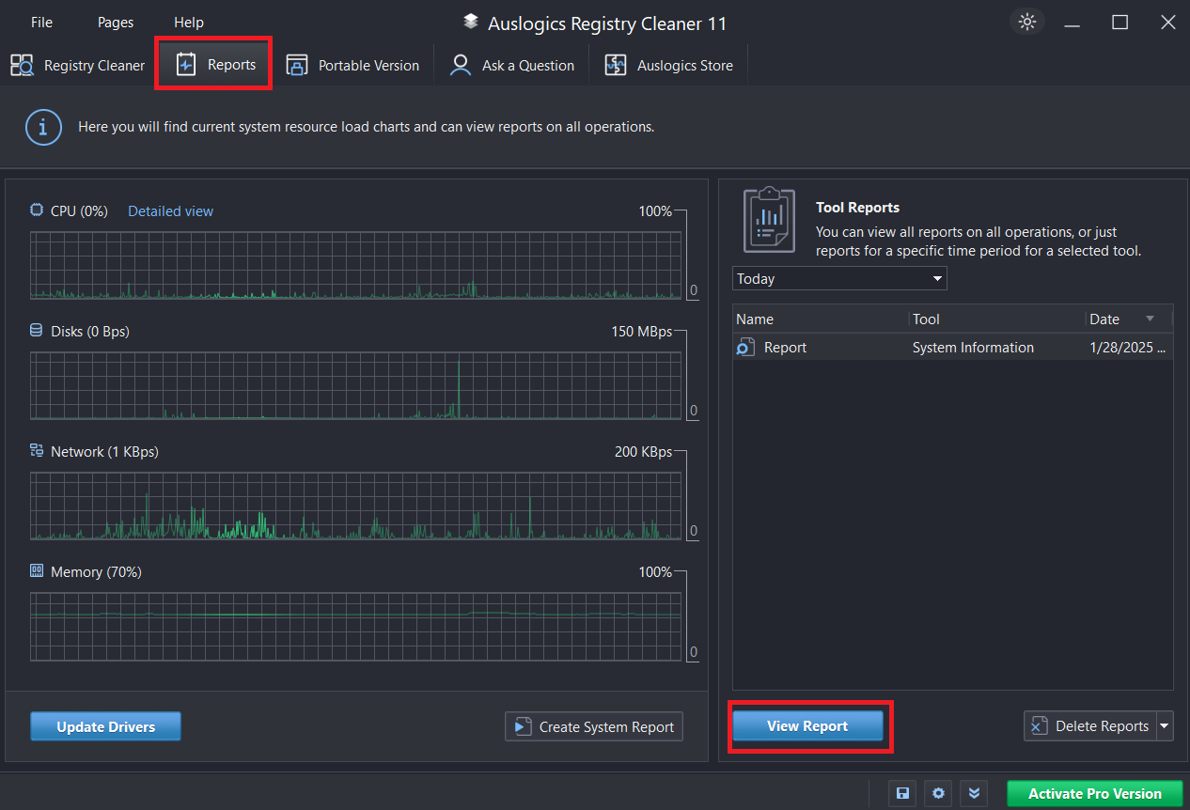Click the save icon in status bar

tap(902, 793)
